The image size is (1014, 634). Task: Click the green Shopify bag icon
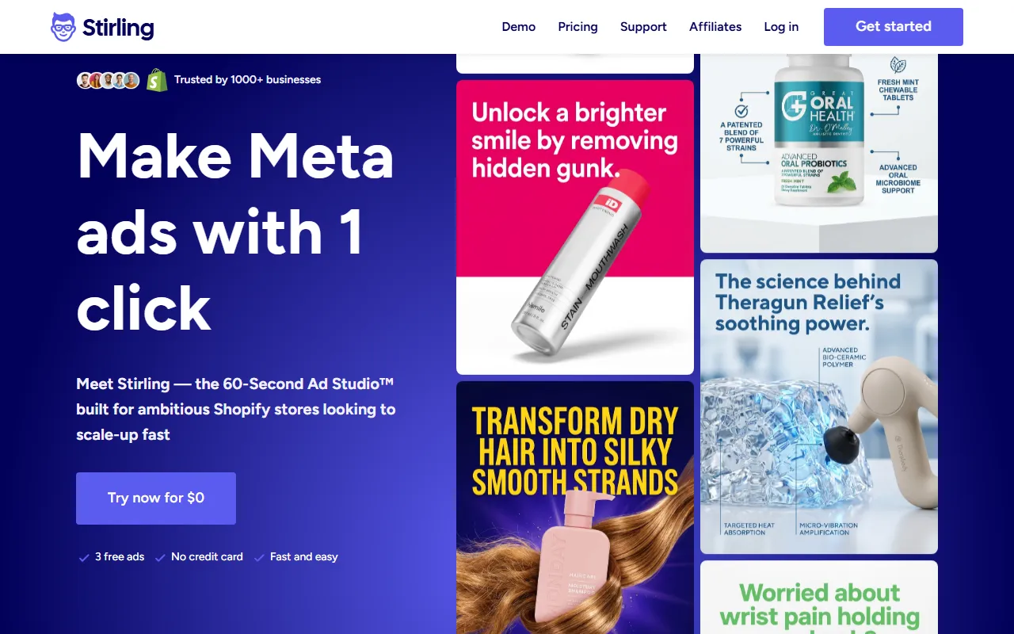tap(157, 79)
